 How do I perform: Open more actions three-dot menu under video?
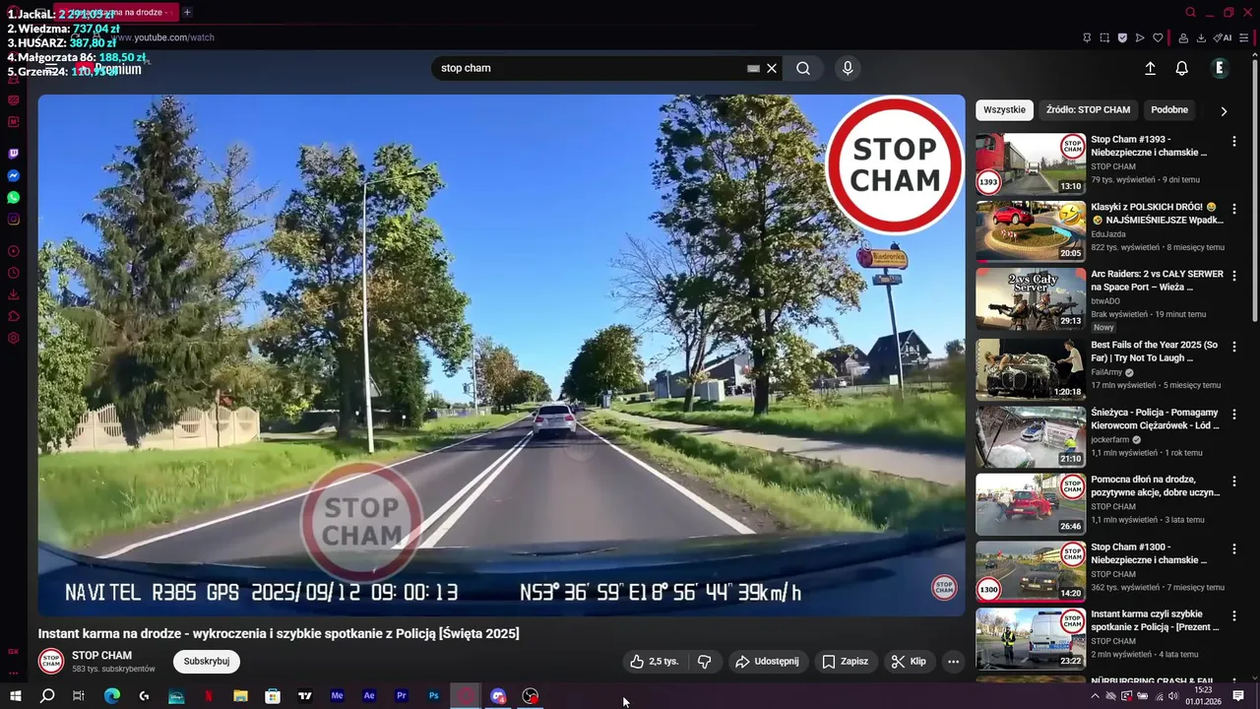(x=953, y=662)
